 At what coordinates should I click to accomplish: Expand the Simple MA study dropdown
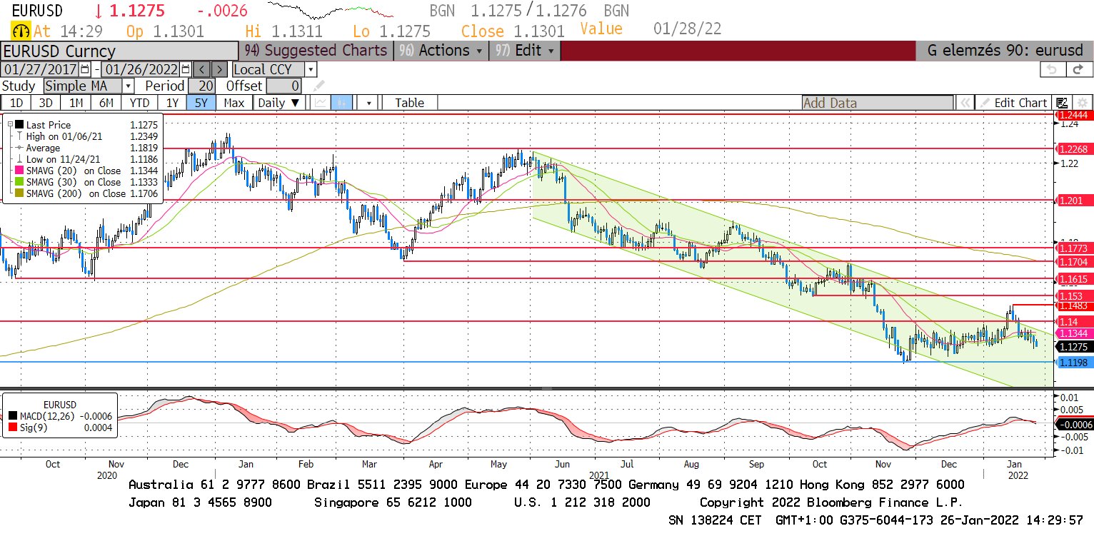click(127, 86)
